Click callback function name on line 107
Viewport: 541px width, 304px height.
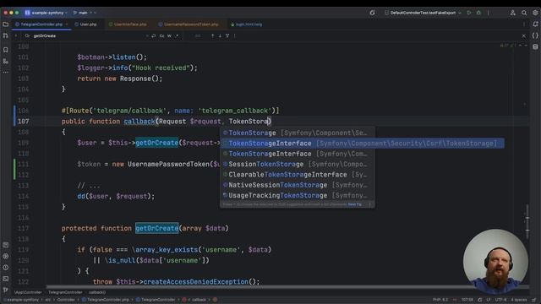pos(139,122)
